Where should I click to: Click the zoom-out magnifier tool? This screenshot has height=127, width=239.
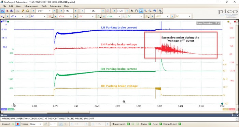(150, 11)
